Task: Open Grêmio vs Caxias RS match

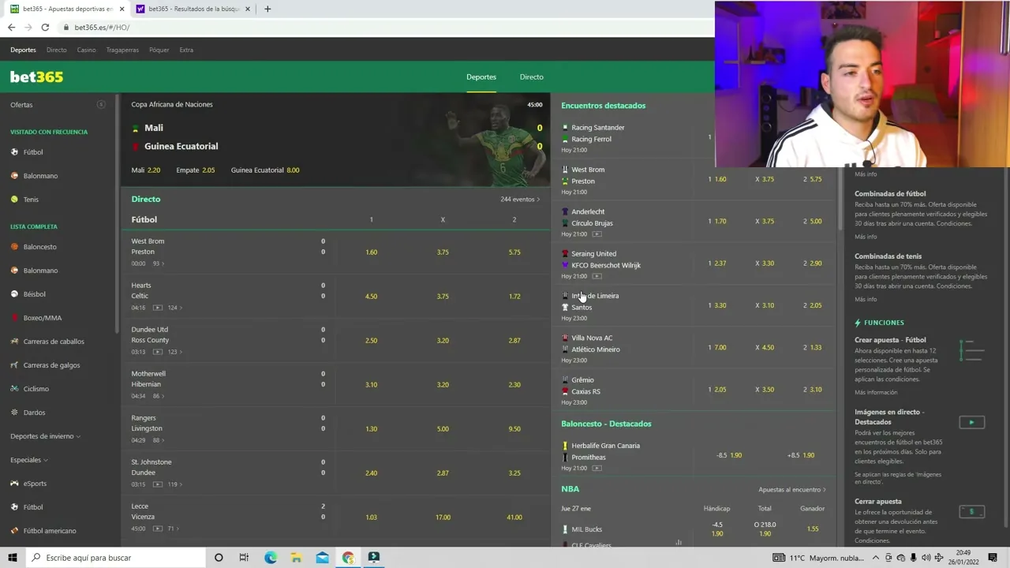Action: coord(585,386)
